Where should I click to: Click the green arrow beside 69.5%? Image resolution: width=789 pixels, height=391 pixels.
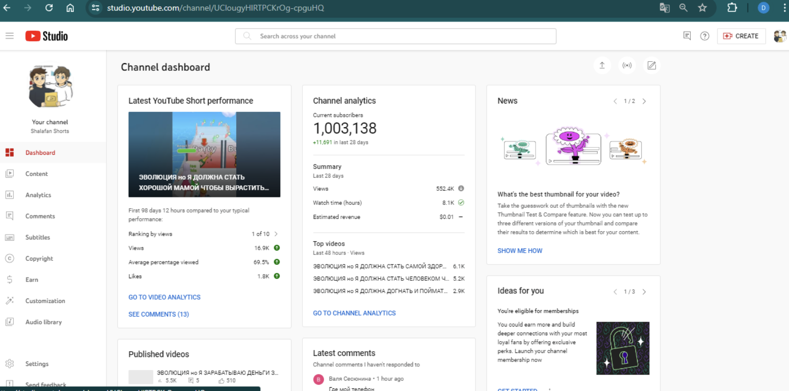click(277, 262)
